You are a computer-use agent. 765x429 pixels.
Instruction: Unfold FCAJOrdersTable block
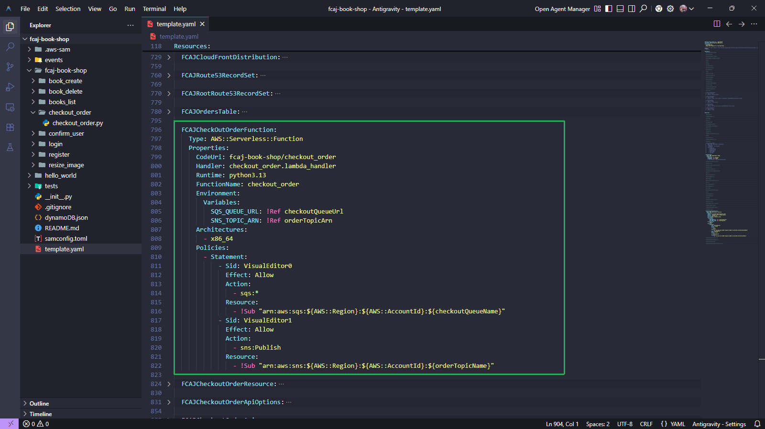click(169, 112)
